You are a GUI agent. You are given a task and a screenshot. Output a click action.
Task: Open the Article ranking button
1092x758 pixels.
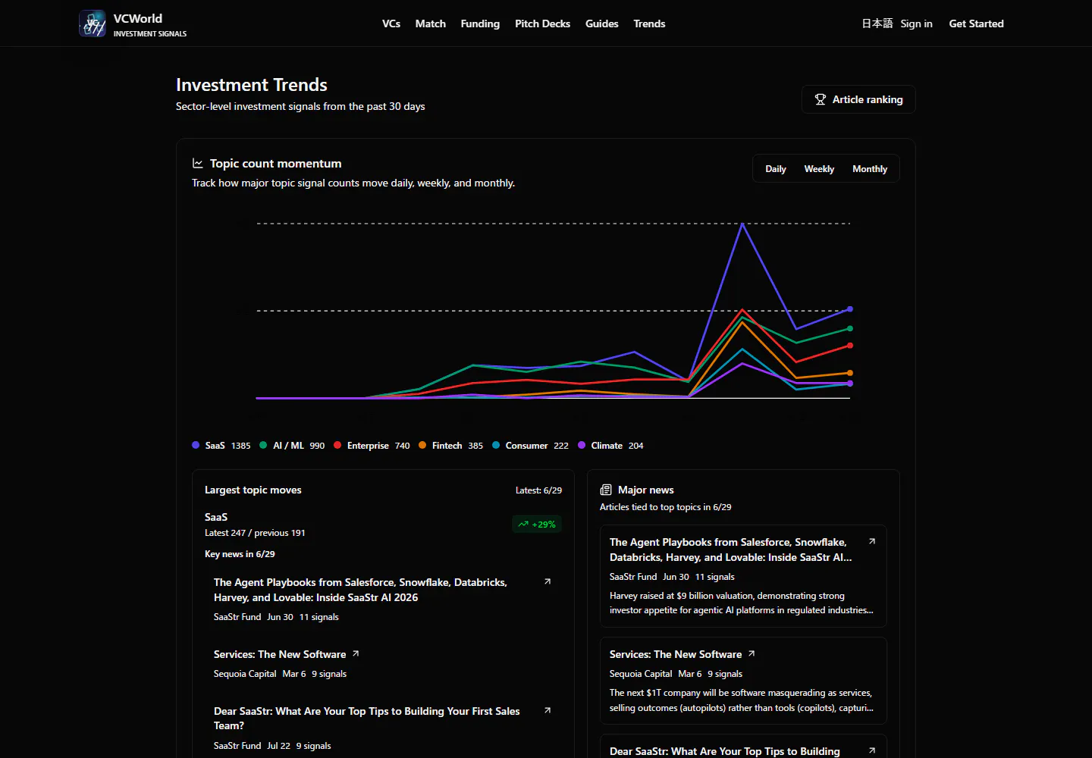[858, 99]
